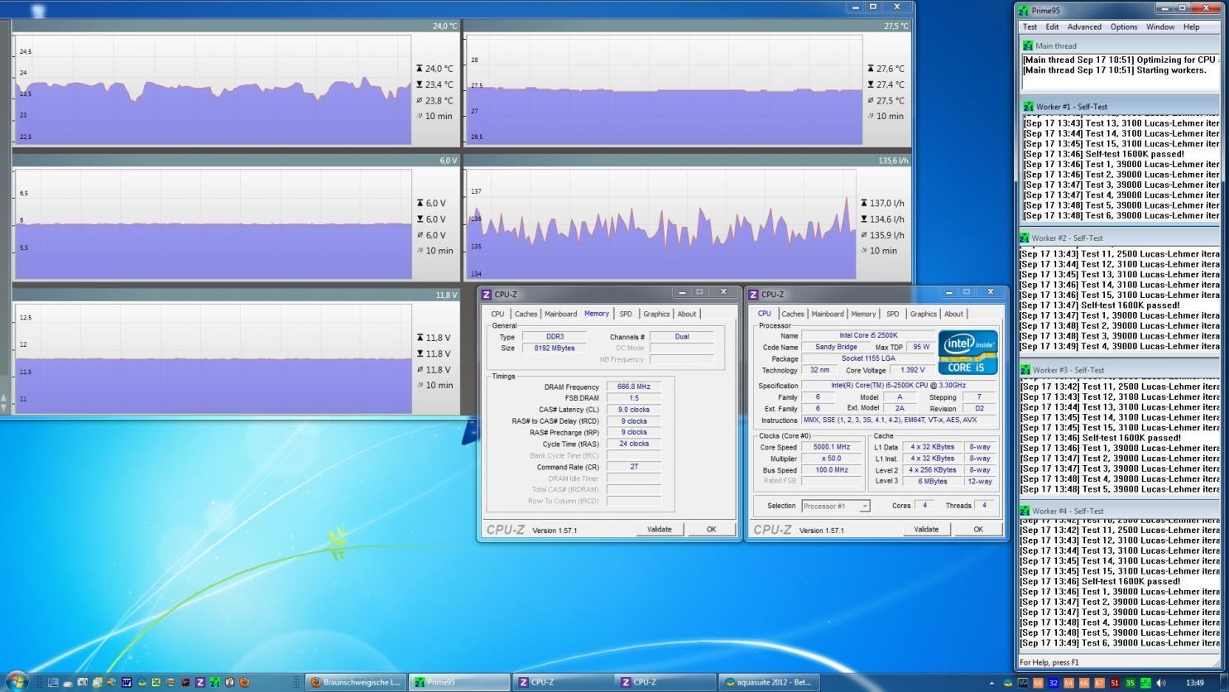Screen dimensions: 1229x692
Task: Click OK in CPU-Z Memory window
Action: pos(711,529)
